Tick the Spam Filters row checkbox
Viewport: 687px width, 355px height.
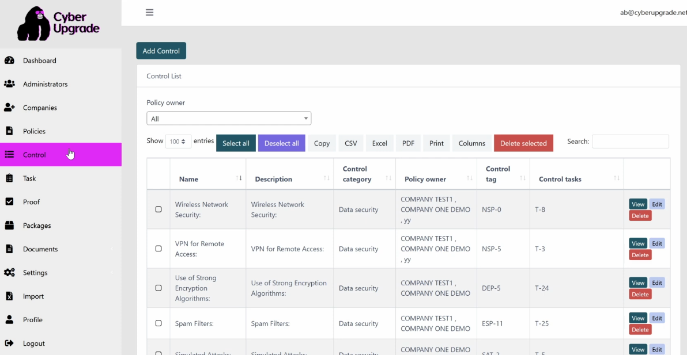(158, 323)
